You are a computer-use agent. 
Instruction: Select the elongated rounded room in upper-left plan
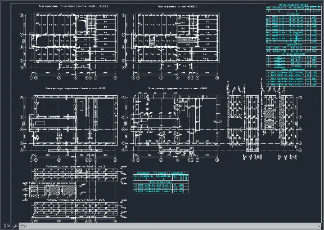42,41
